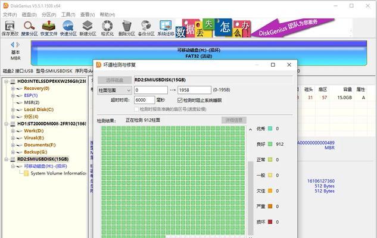Screen dimensions: 377x238
Task: Click the Normal (正常) yellow-green swatch
Action: click(x=270, y=159)
